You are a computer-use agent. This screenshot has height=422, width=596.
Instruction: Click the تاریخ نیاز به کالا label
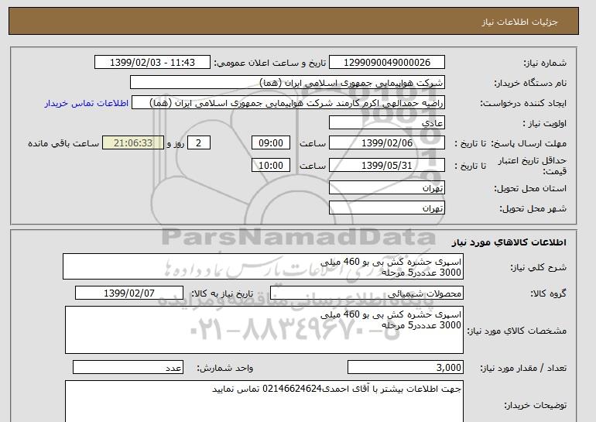pos(222,293)
